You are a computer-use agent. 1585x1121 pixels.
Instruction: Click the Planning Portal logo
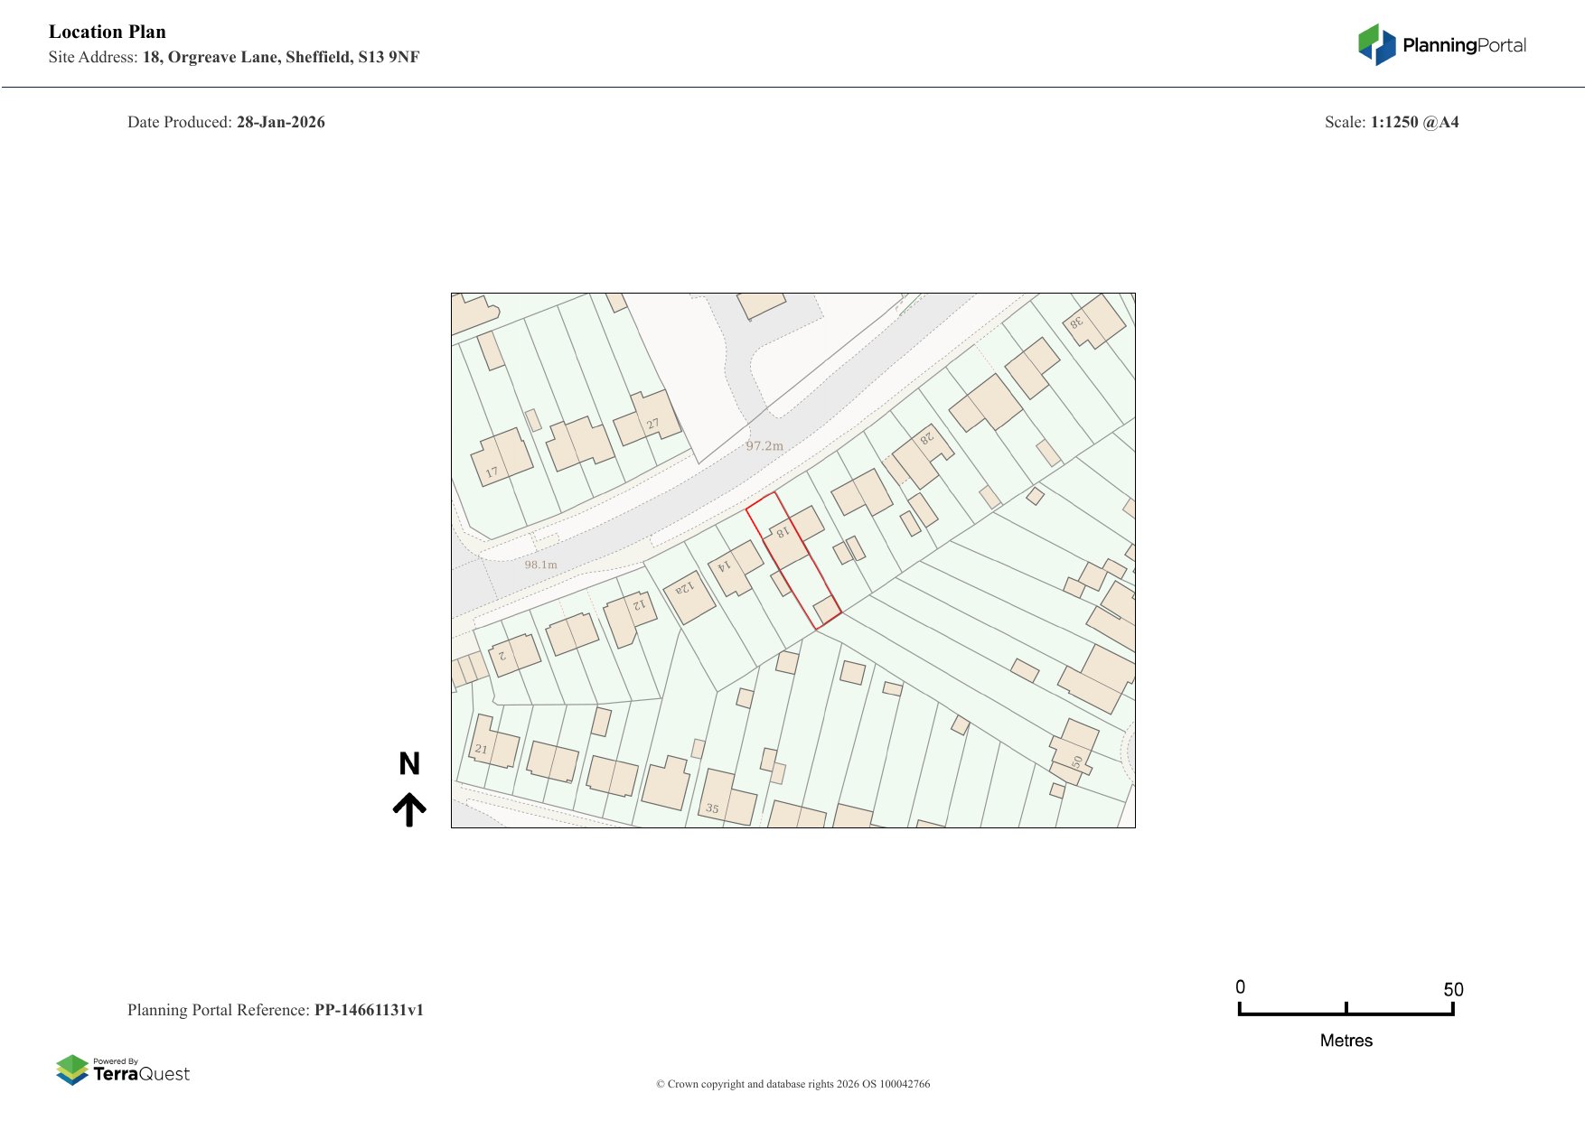click(1441, 45)
